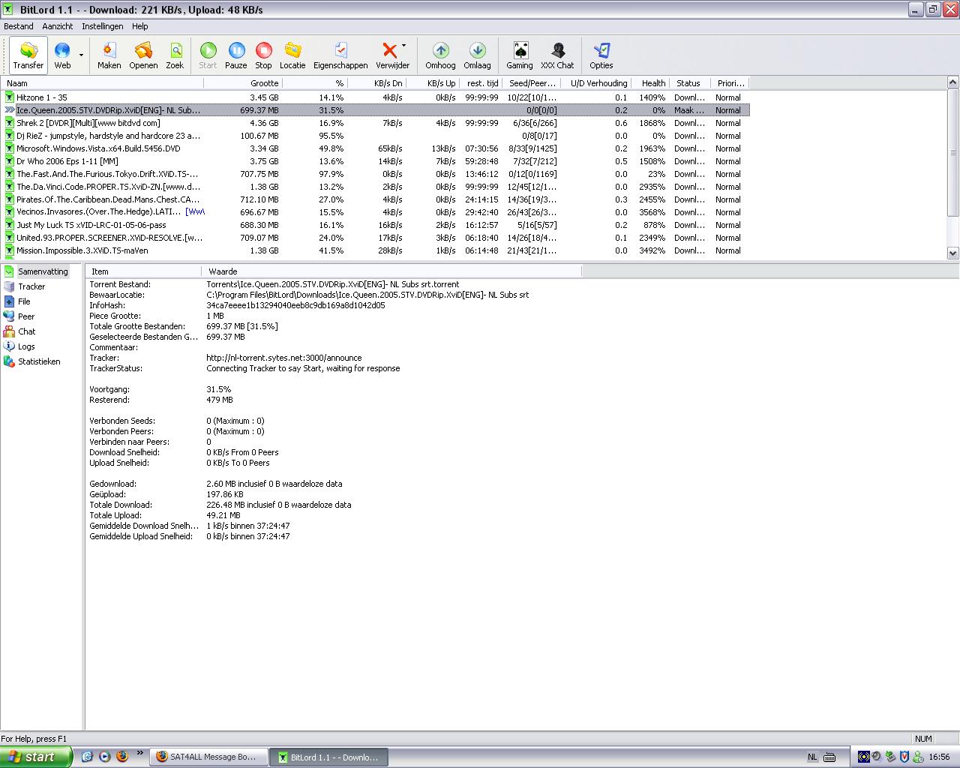Click the torrent list scrollbar up arrow
This screenshot has width=960, height=768.
point(953,82)
